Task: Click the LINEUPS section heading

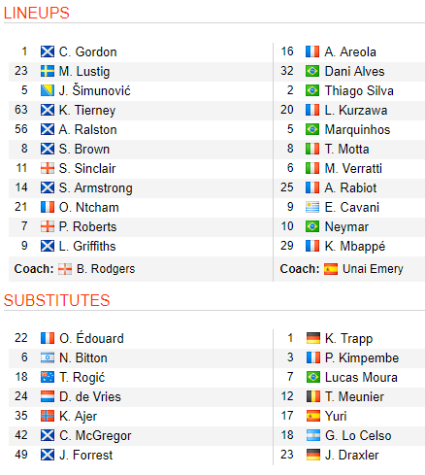Action: tap(37, 14)
